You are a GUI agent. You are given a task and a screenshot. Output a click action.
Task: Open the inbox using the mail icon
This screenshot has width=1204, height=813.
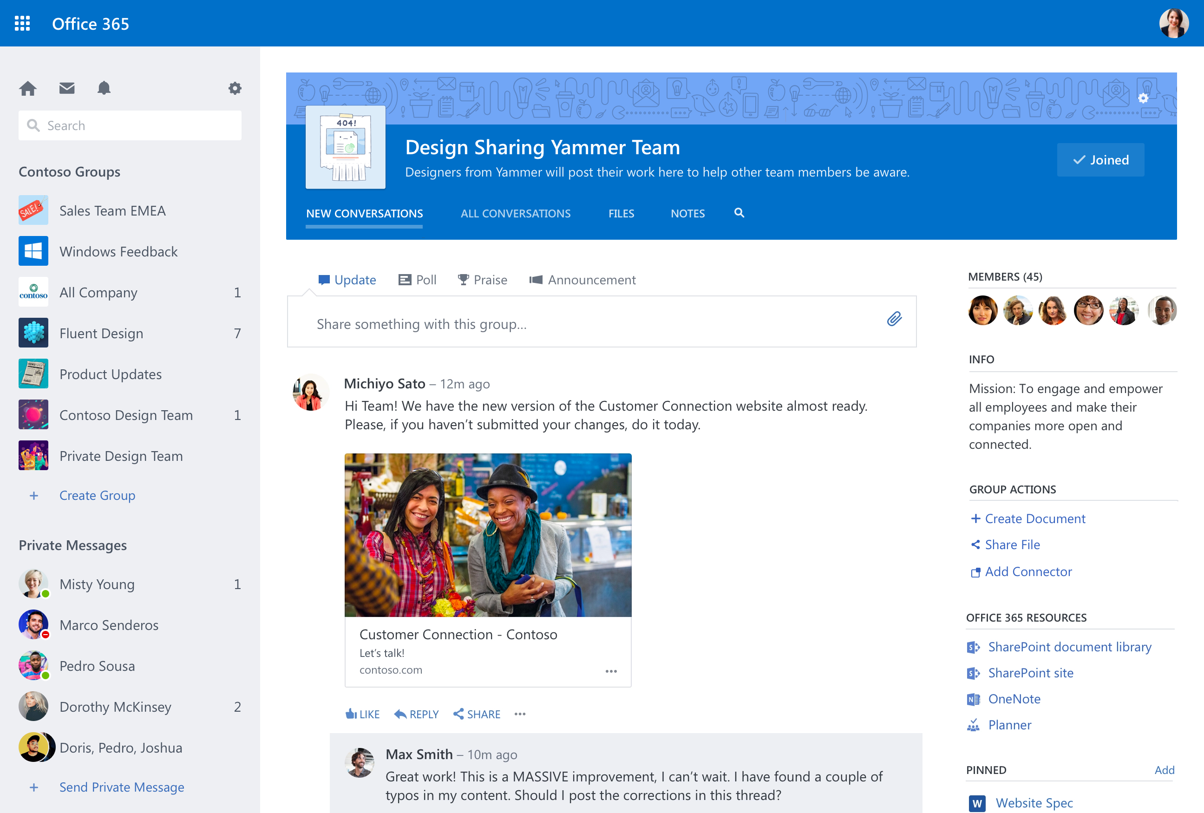[66, 88]
